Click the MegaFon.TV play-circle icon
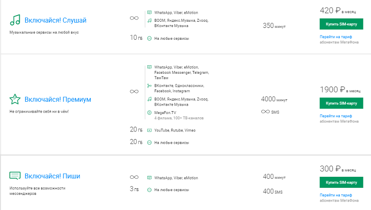The image size is (371, 210). [x=149, y=113]
